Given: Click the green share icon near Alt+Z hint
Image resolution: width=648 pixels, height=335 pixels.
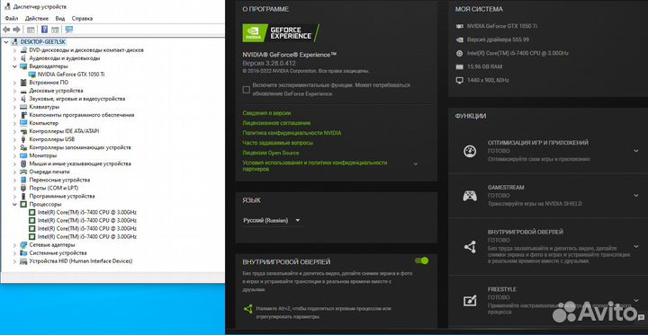Looking at the screenshot, I should point(248,309).
